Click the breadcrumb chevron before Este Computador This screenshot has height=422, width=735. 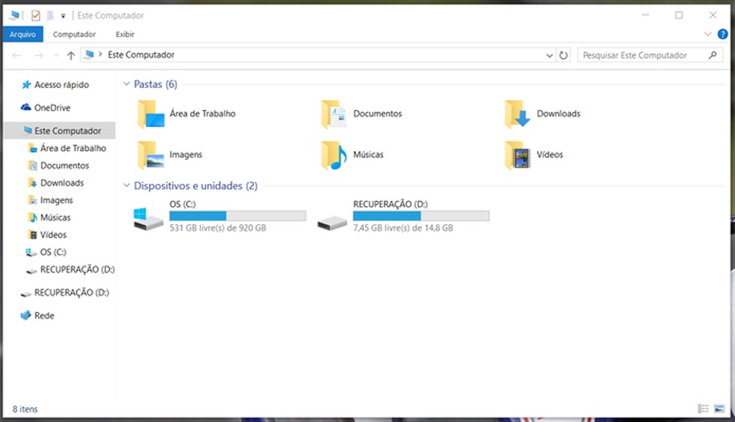[x=100, y=55]
